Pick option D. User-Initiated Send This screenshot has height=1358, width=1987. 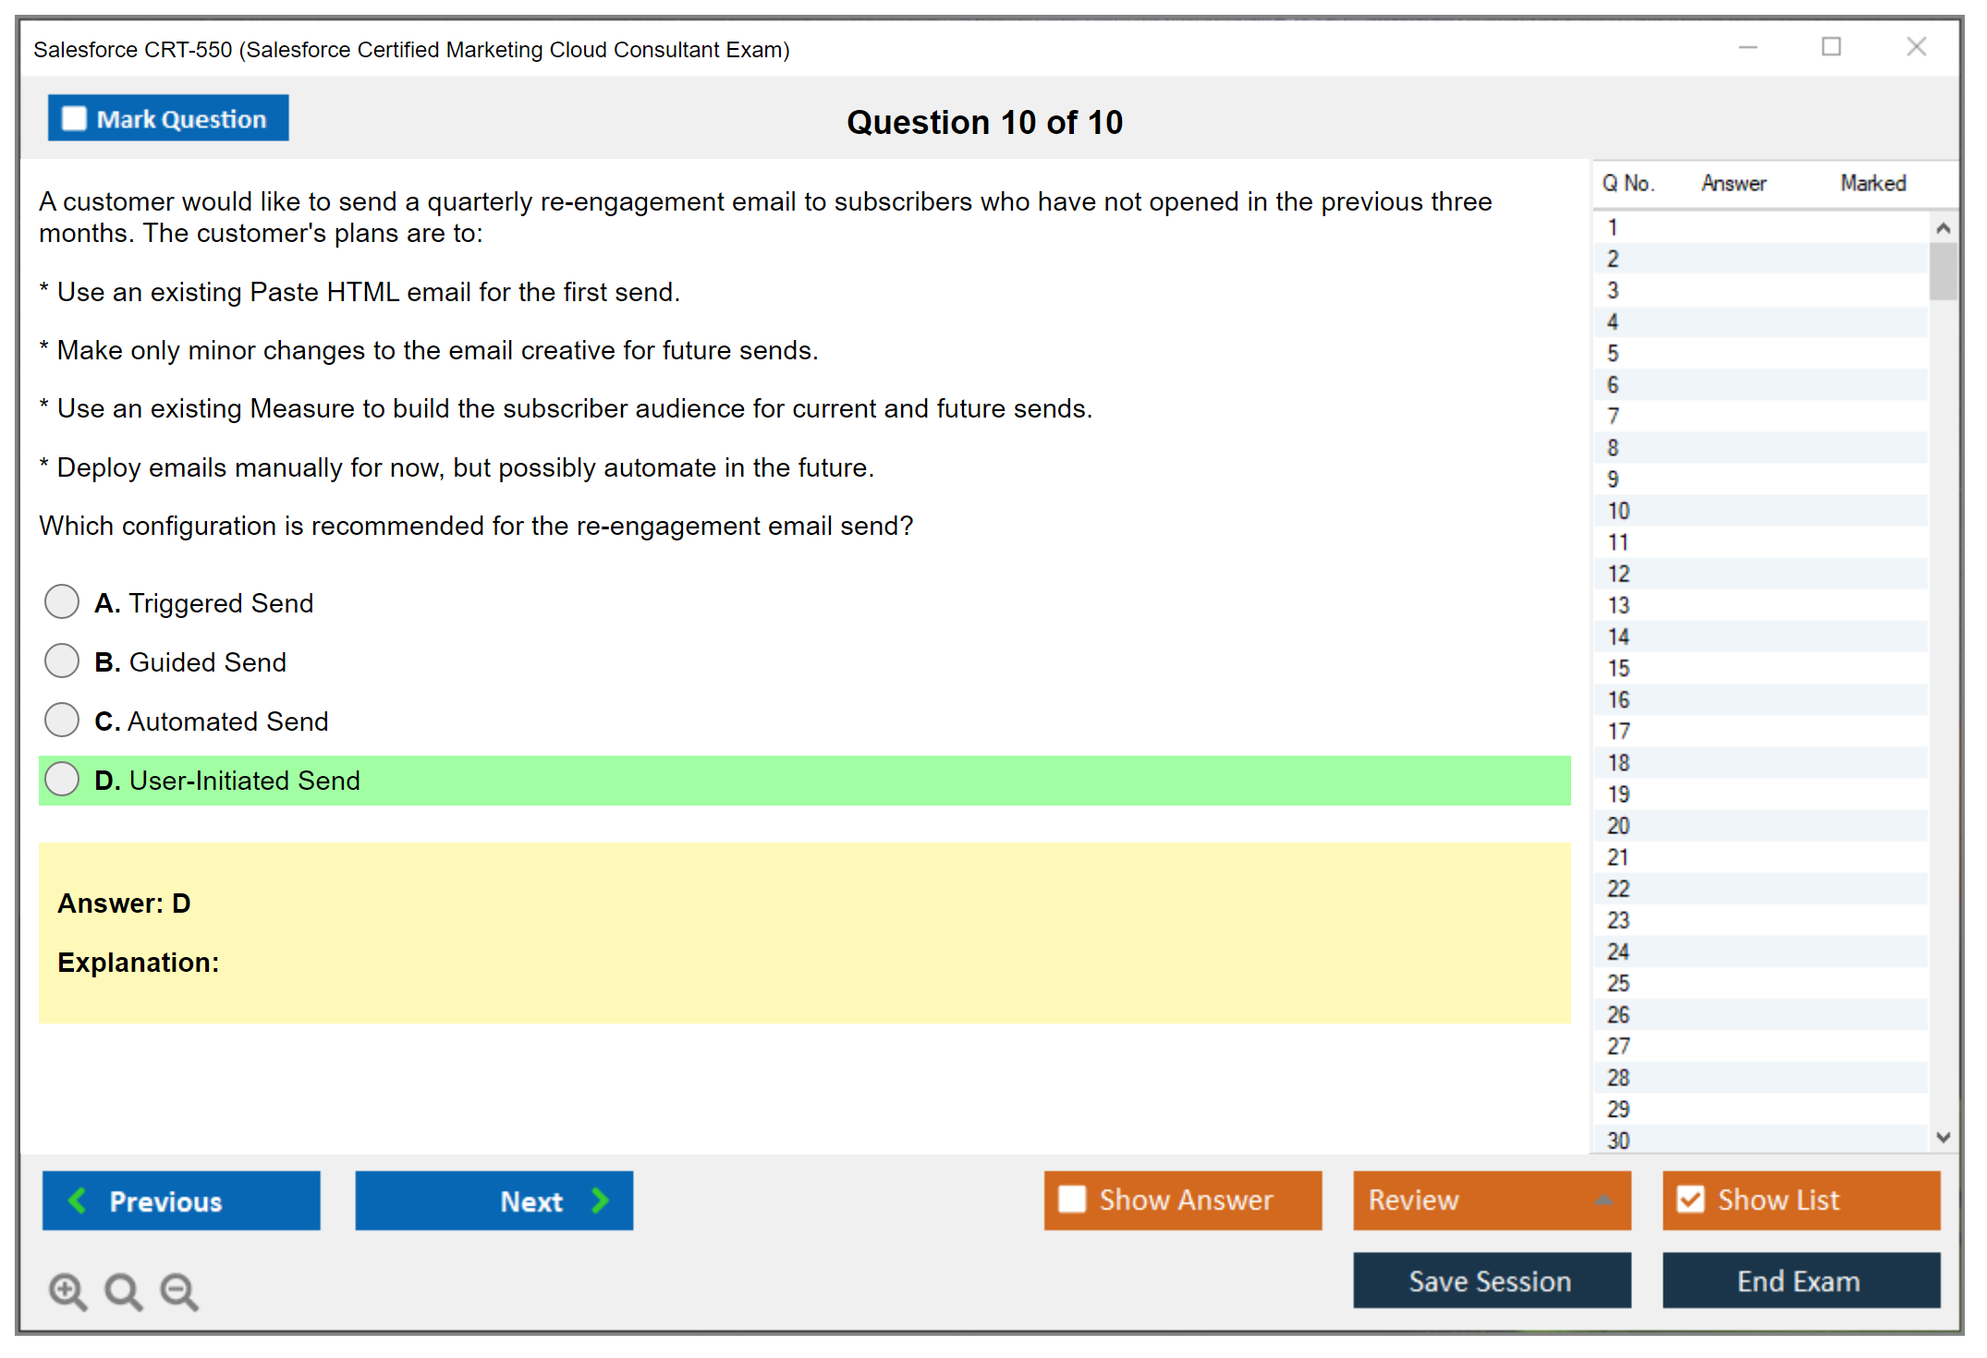click(62, 779)
